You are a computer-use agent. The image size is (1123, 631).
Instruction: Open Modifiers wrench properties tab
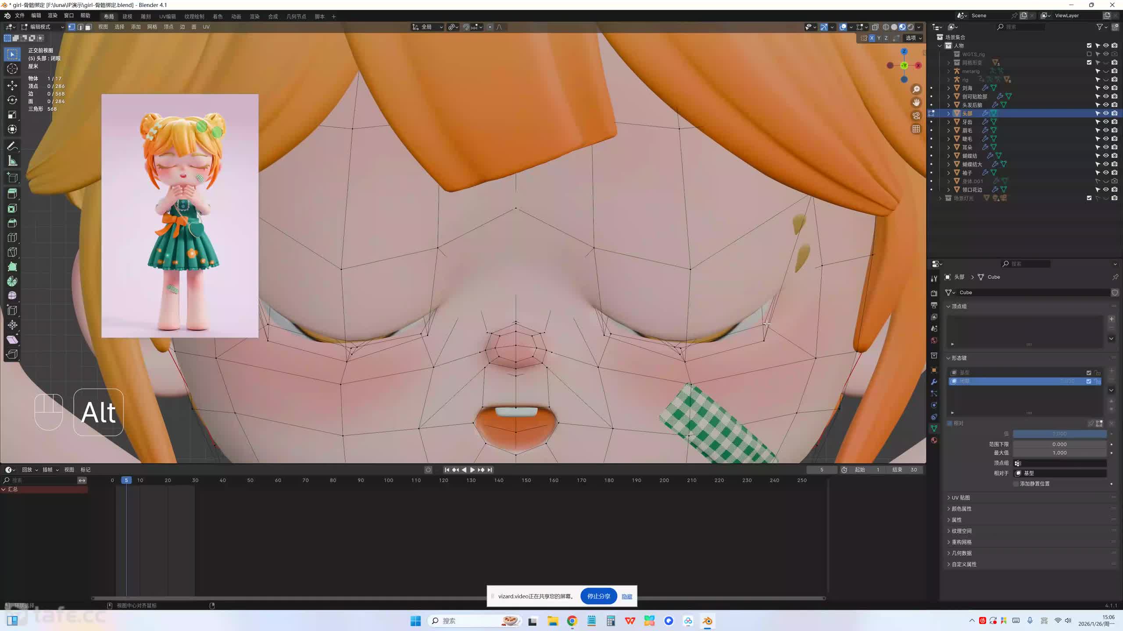pos(934,382)
